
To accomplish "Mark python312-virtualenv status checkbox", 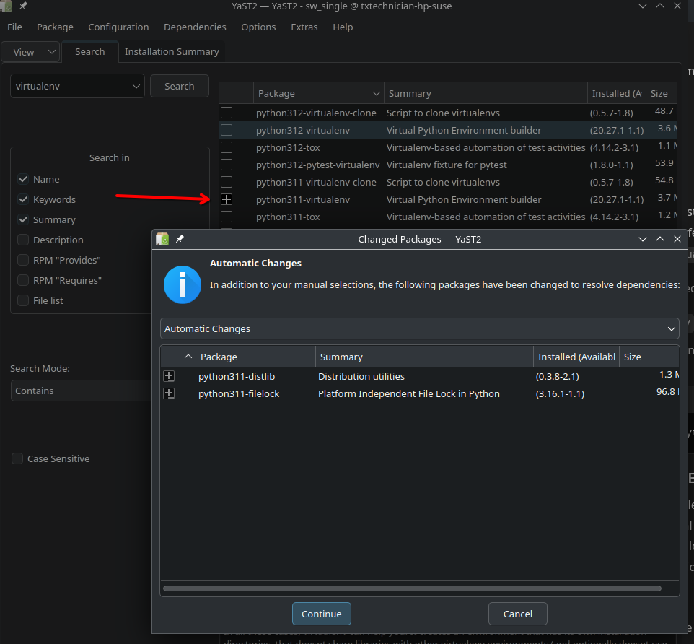I will (x=227, y=130).
